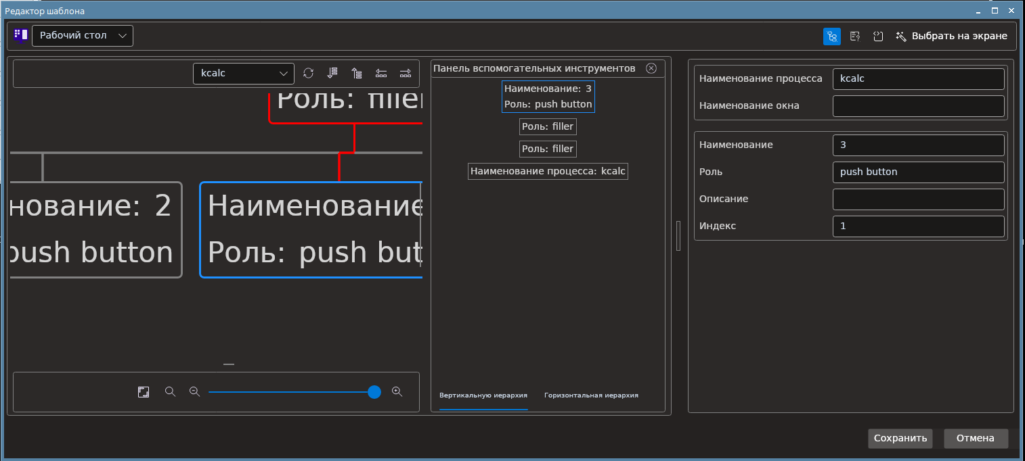This screenshot has height=461, width=1025.
Task: Select the Вертикальную иерархия tab
Action: pyautogui.click(x=483, y=395)
